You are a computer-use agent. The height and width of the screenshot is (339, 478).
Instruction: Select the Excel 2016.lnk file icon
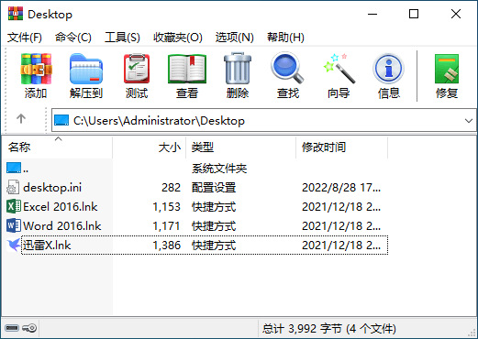click(x=14, y=206)
